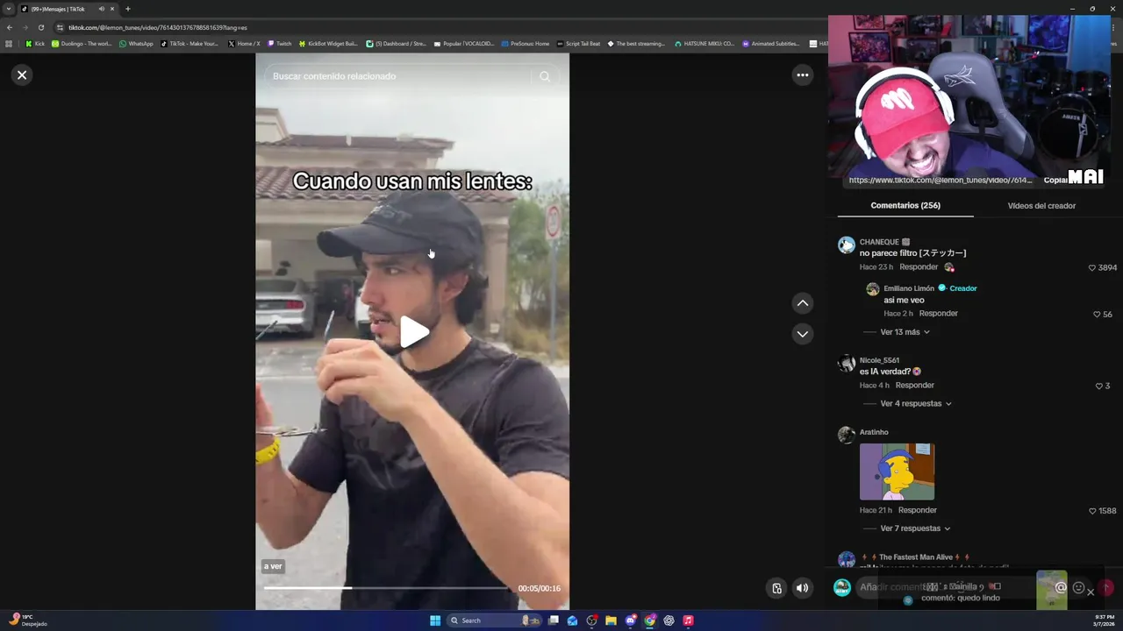Post the comment with the red arrow button

pos(1107,588)
